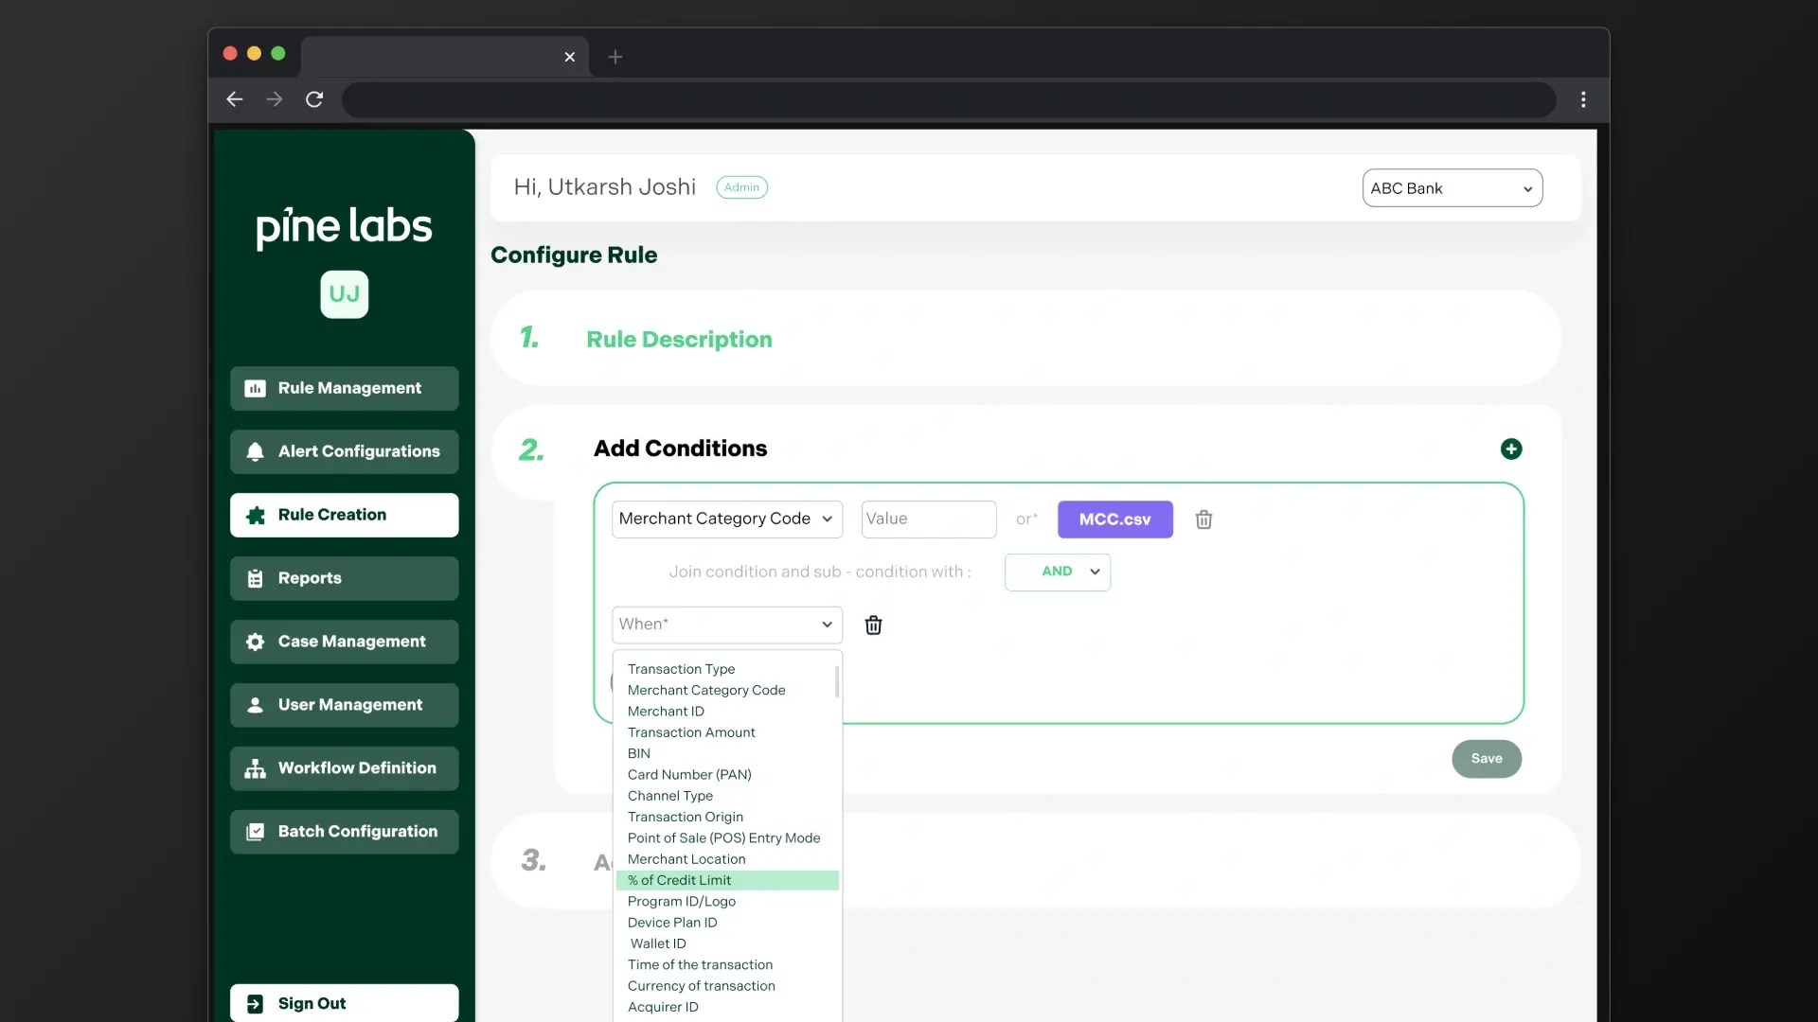Open the Merchant Category Code dropdown

click(x=727, y=519)
